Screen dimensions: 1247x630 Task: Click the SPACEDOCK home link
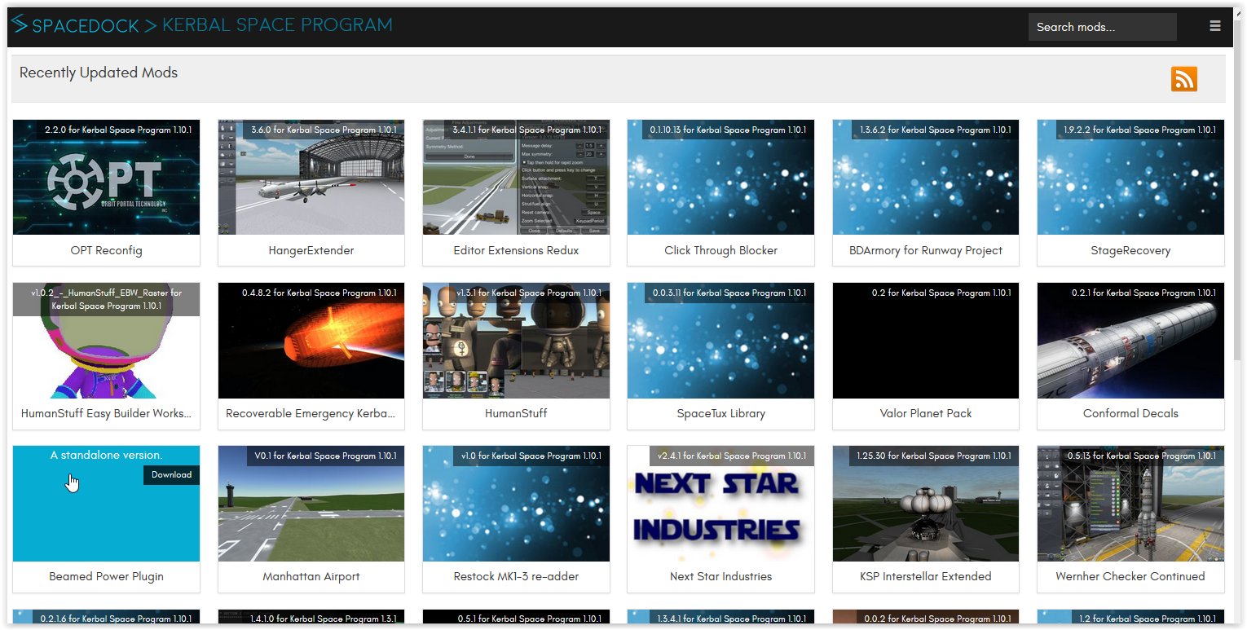coord(86,26)
